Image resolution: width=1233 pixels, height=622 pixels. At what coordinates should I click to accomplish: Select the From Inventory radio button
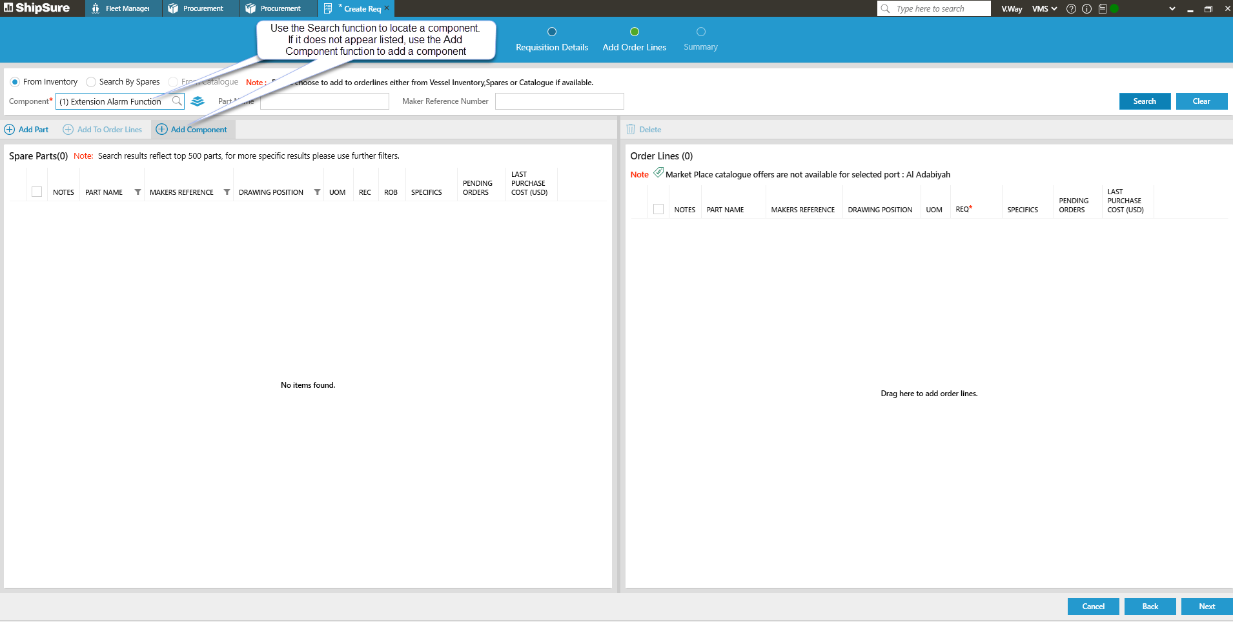pos(15,82)
